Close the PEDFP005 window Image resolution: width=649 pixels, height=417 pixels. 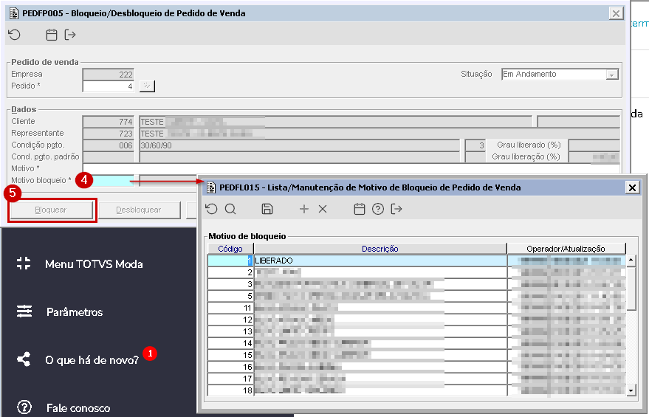coord(616,13)
